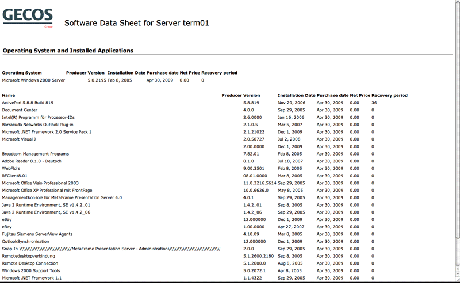
Task: Click installation date 'Jan 16, 2006'
Action: point(291,118)
